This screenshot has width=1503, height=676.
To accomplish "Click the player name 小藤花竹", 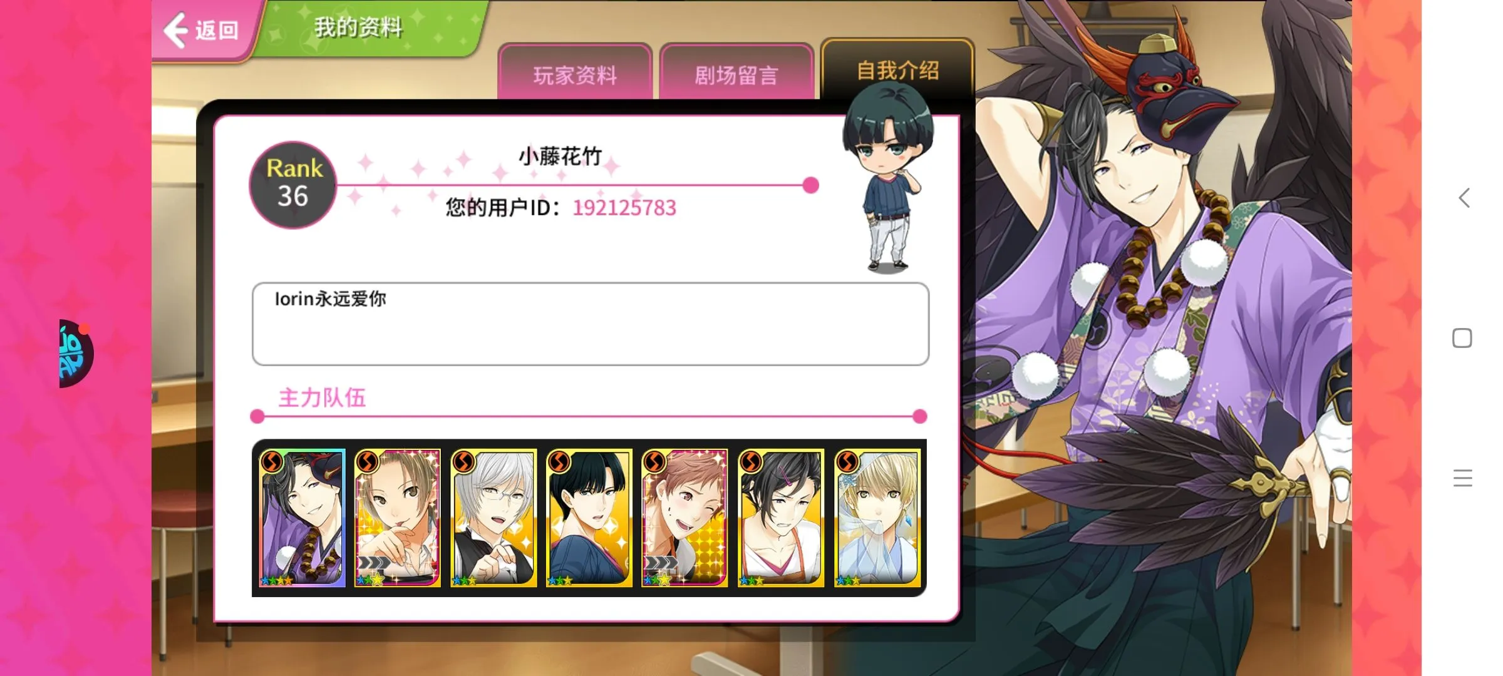I will [560, 156].
